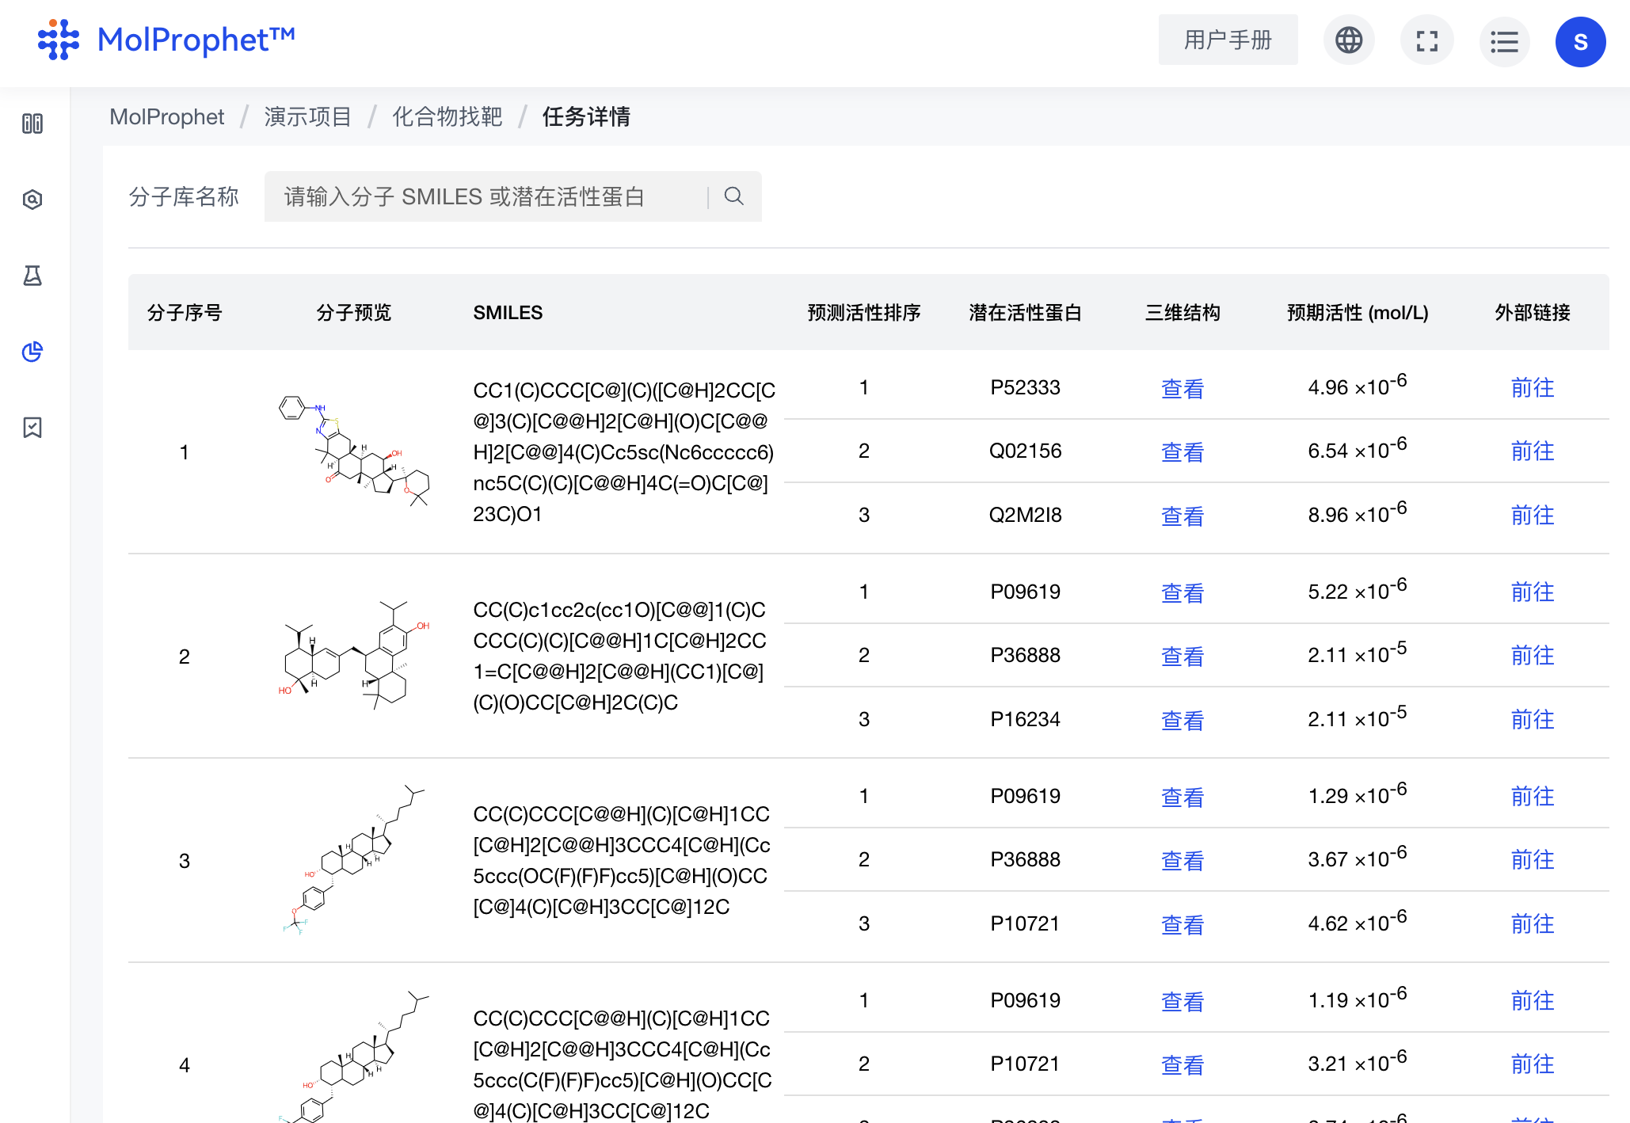Click the 预期活性 (mol/L) column header

pos(1358,313)
